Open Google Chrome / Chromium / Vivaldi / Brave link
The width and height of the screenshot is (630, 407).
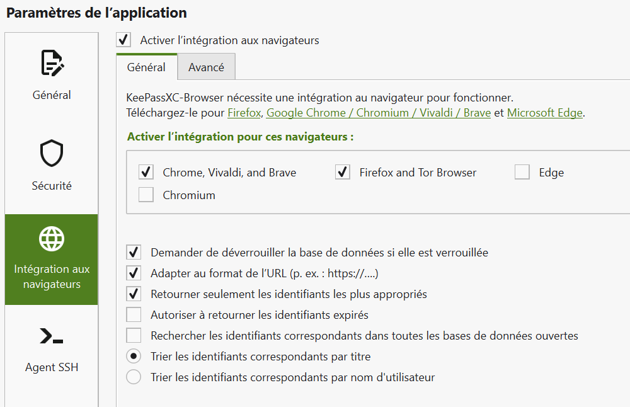point(379,113)
